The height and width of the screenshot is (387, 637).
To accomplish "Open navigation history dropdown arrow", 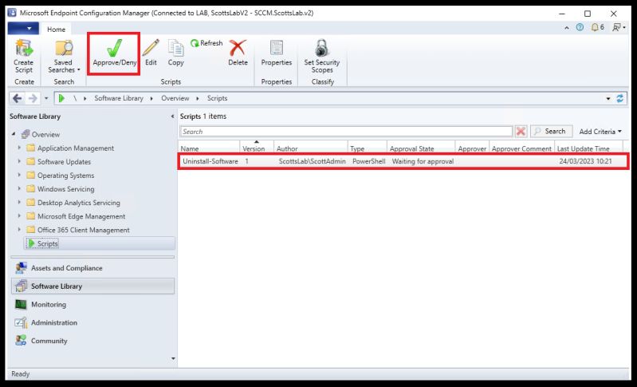I will 46,99.
